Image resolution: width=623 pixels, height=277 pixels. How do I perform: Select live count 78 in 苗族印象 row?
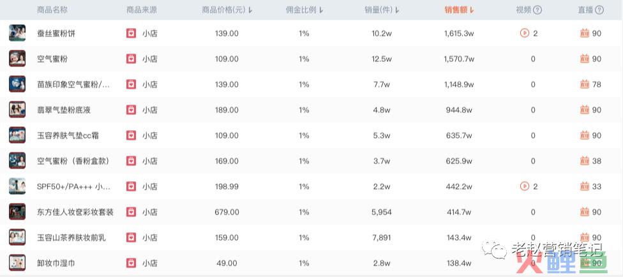596,84
